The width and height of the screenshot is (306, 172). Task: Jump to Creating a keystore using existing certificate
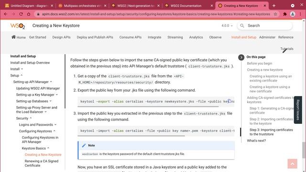click(271, 78)
